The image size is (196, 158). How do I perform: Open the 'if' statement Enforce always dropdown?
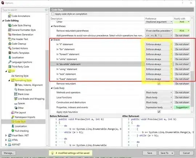coord(159,44)
